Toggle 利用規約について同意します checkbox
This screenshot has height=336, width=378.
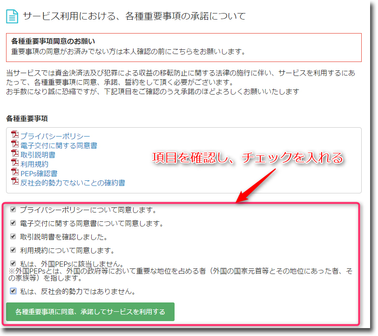click(x=13, y=250)
